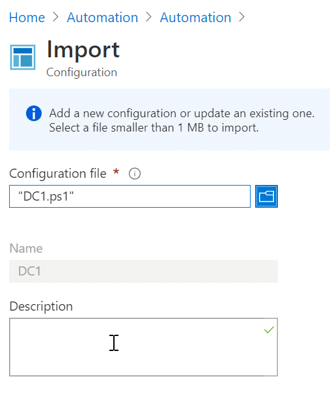Click the chevron between the Automation breadcrumbs
Image resolution: width=330 pixels, height=407 pixels.
coord(148,18)
